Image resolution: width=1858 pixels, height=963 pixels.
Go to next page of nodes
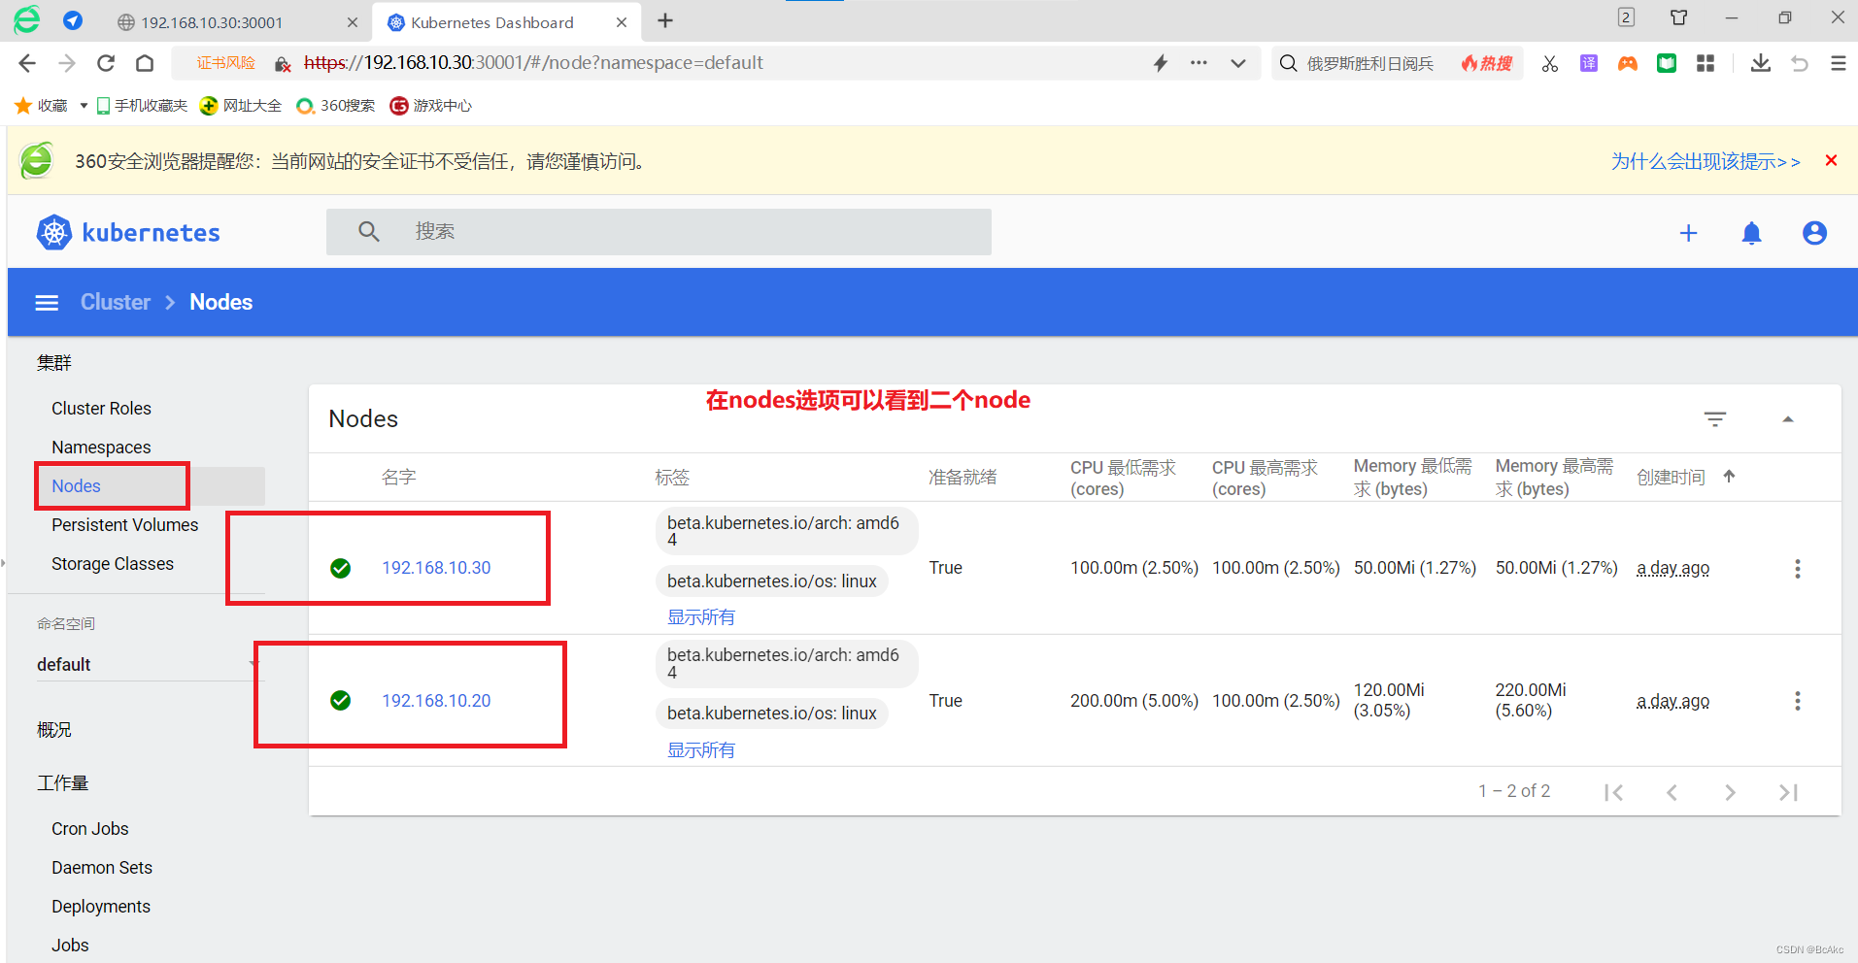tap(1730, 792)
